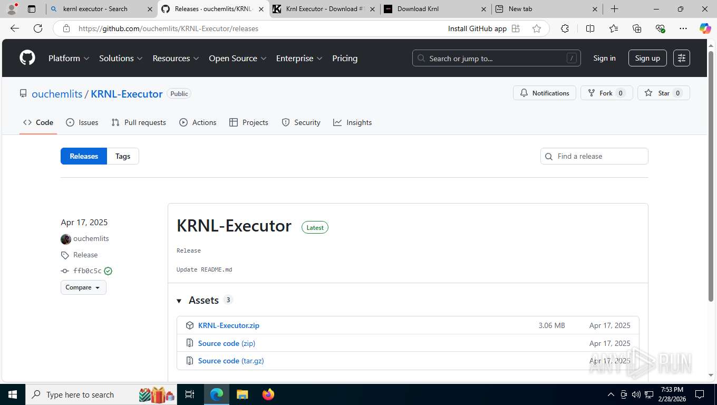Go back with the browser back arrow
Image resolution: width=717 pixels, height=405 pixels.
click(x=15, y=28)
